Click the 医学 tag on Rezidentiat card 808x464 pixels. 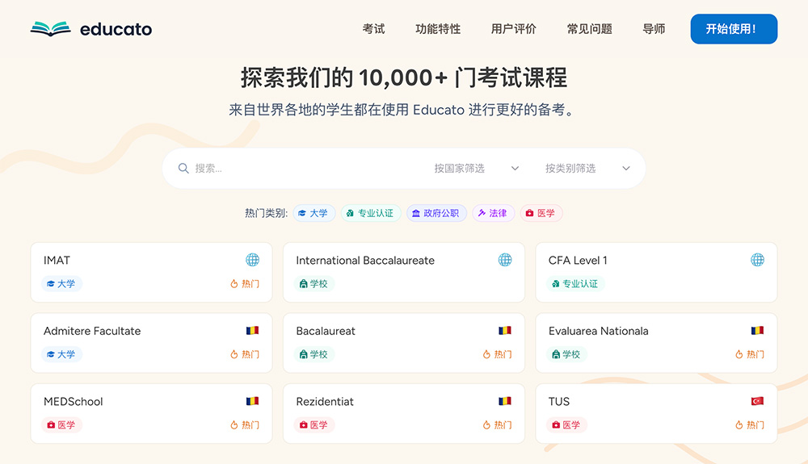coord(314,424)
